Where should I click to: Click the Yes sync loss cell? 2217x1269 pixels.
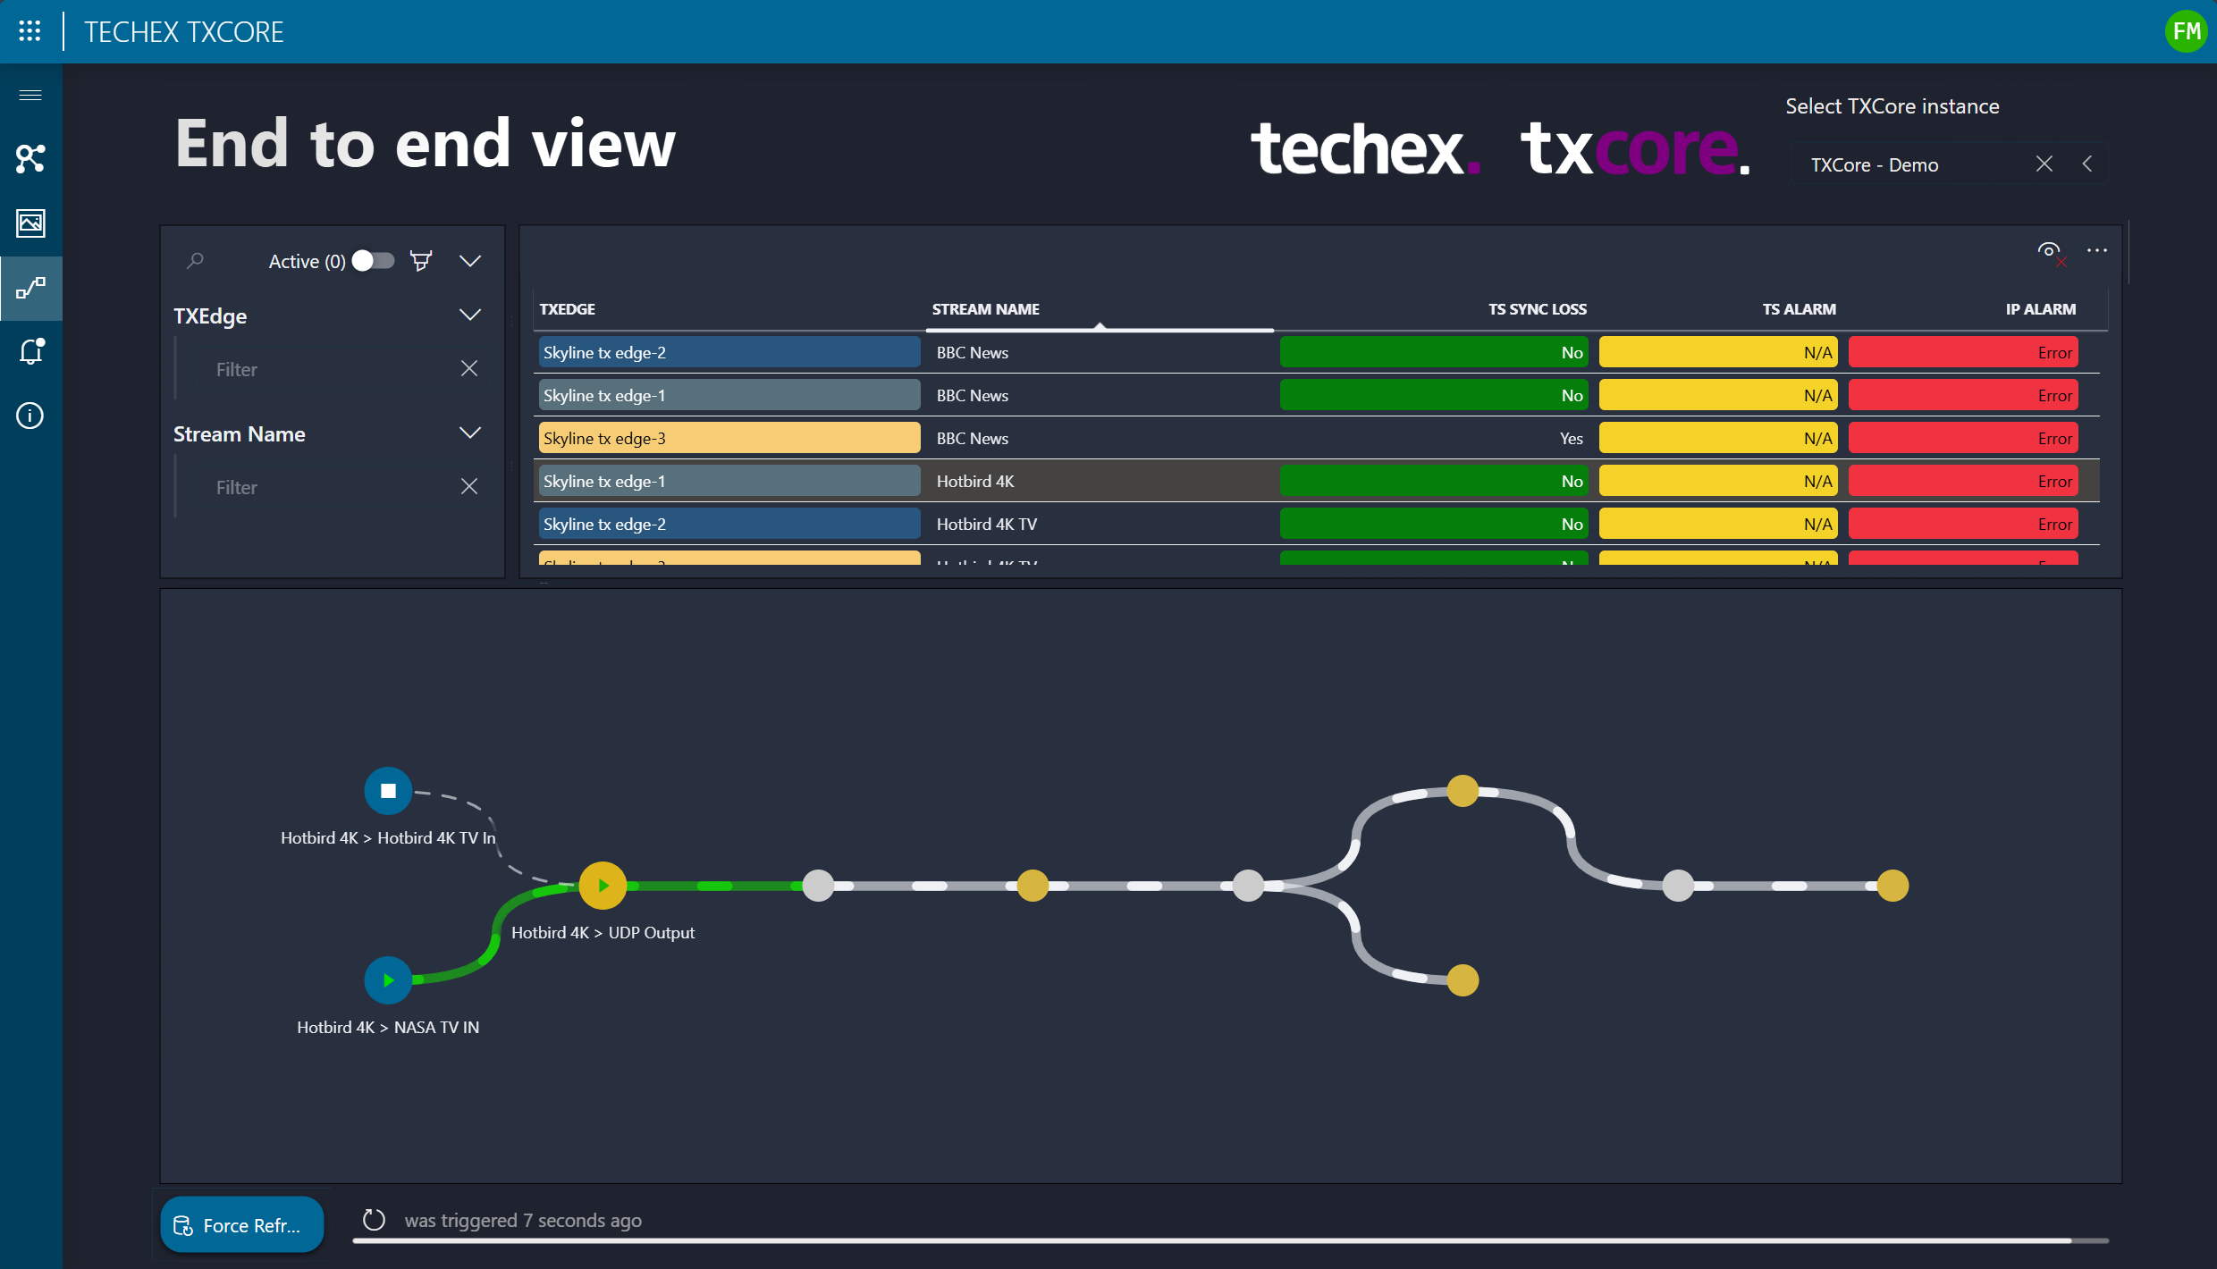click(1434, 438)
